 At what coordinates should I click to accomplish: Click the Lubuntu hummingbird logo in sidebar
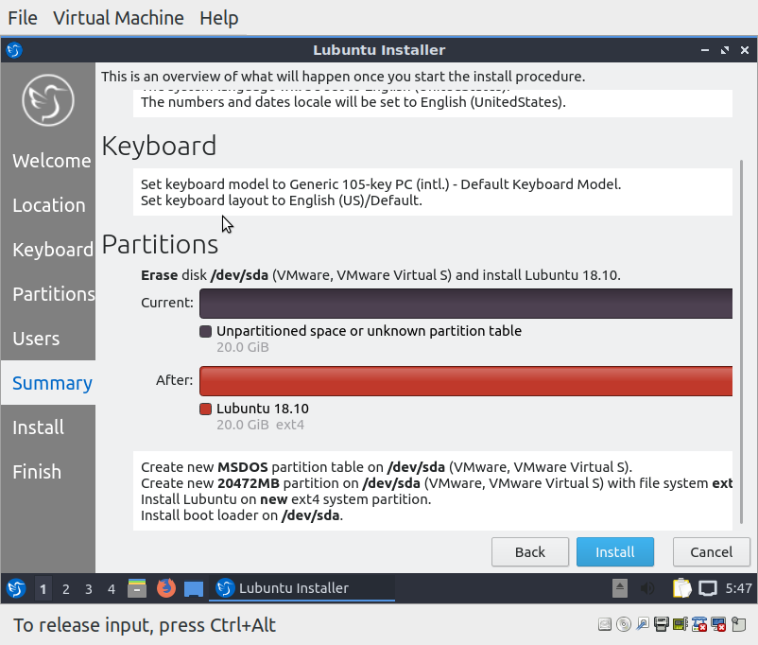(x=48, y=98)
